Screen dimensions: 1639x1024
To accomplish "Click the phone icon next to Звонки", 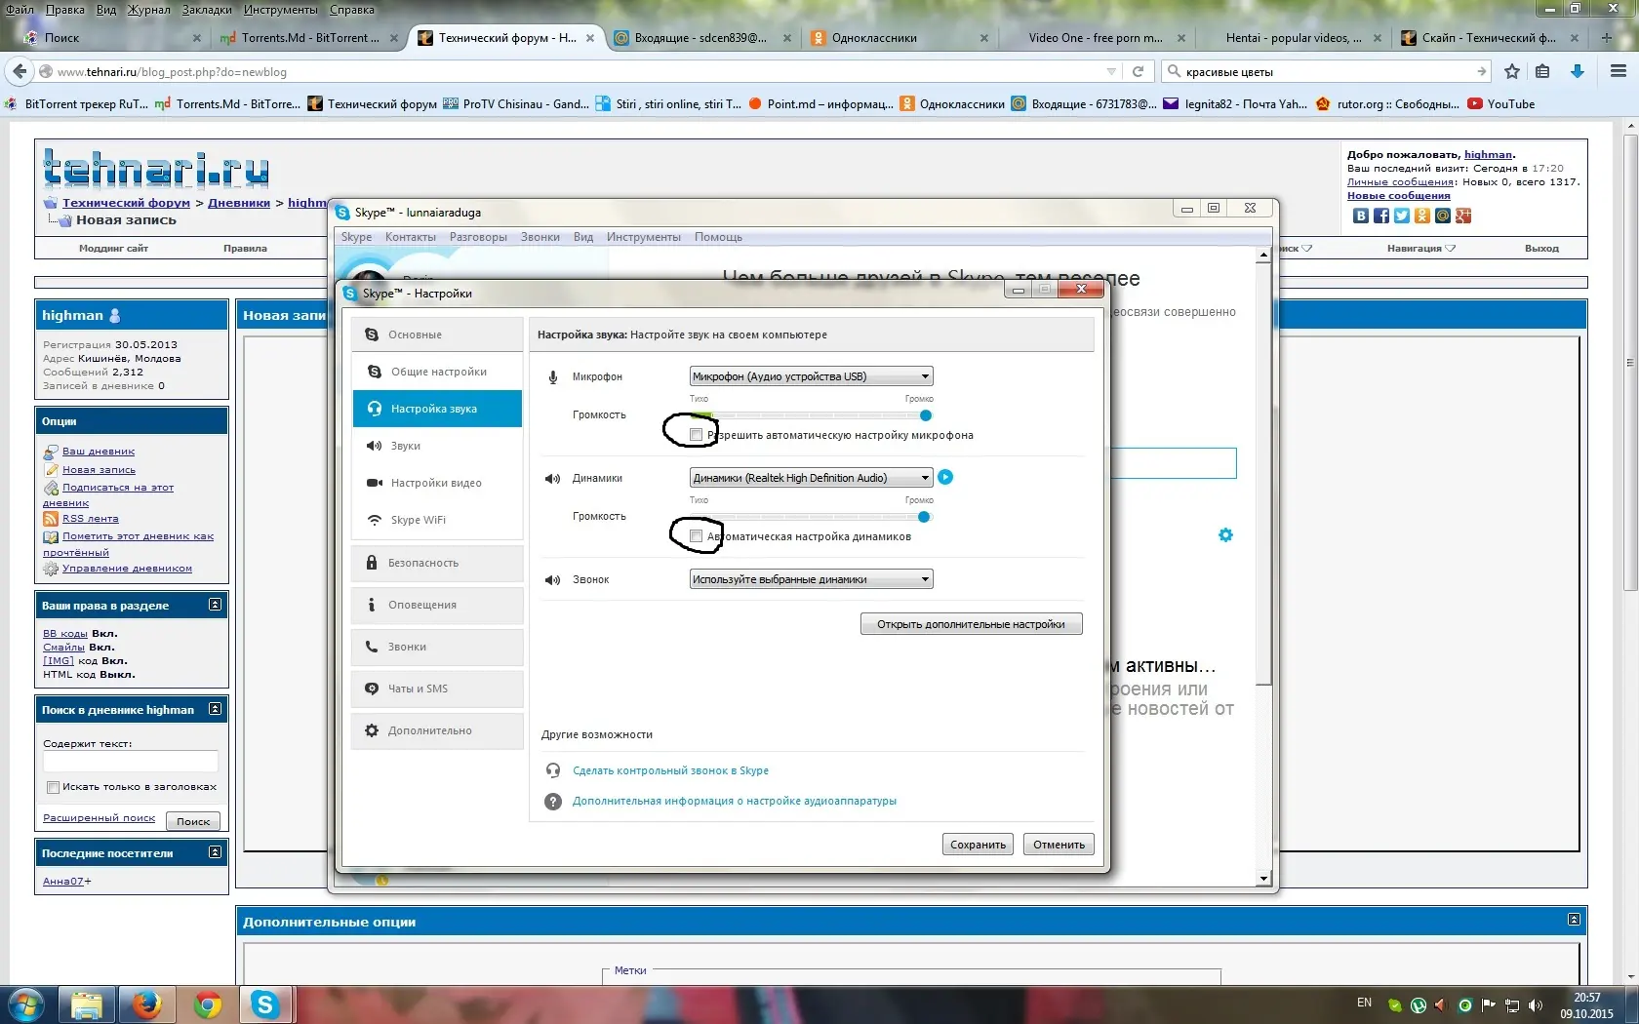I will tap(372, 647).
